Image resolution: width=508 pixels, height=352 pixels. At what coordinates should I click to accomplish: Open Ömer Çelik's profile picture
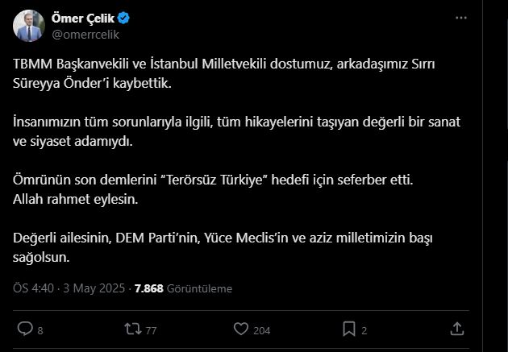(x=28, y=26)
